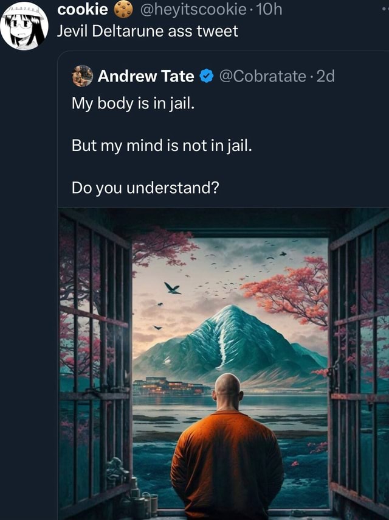Select the "Jevil Deltarune ass tweet" text
The image size is (389, 520).
click(147, 31)
